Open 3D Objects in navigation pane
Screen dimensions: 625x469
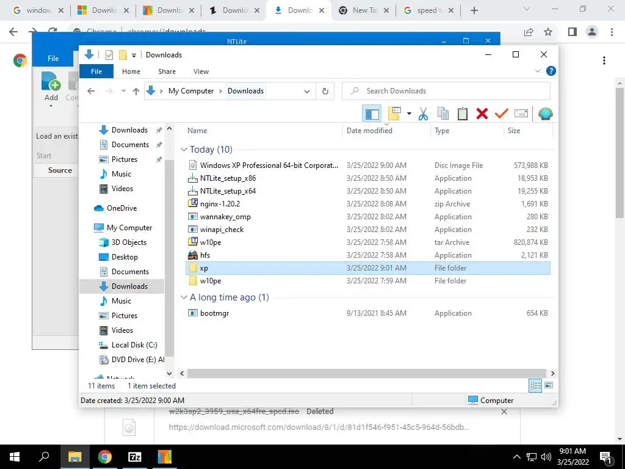pyautogui.click(x=129, y=242)
